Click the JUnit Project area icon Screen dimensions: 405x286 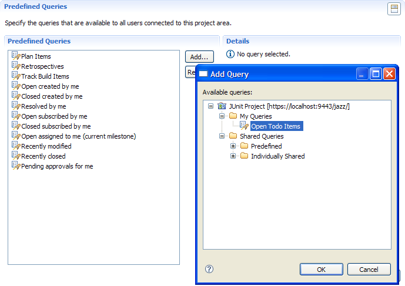pyautogui.click(x=222, y=106)
